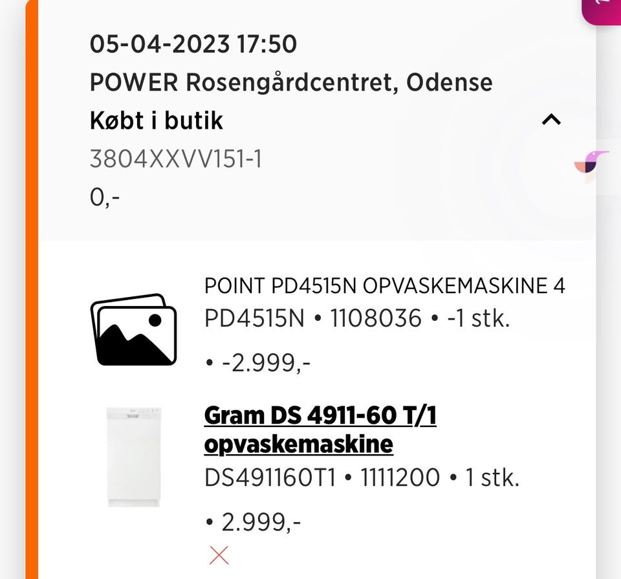
Task: Collapse the order details with the chevron
Action: click(x=550, y=120)
